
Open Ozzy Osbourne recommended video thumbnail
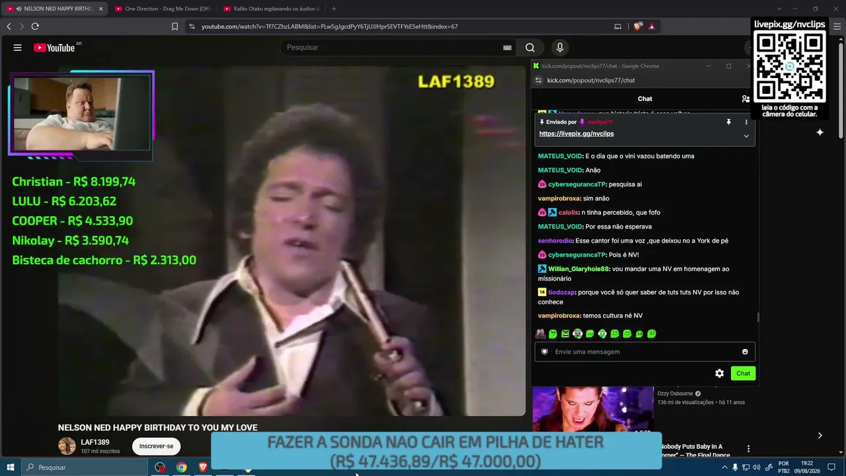click(x=593, y=411)
